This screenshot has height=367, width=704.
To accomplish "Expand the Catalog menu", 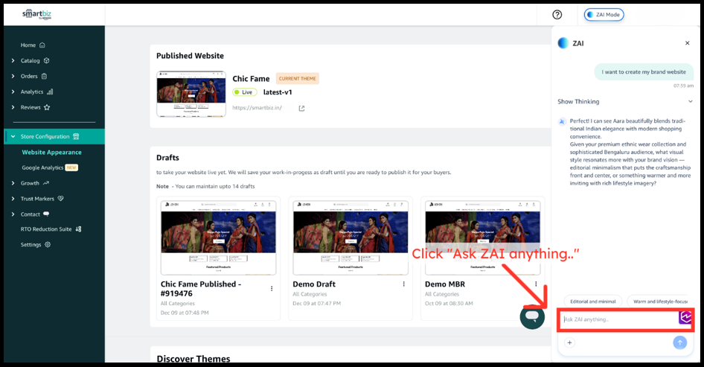I will [31, 60].
